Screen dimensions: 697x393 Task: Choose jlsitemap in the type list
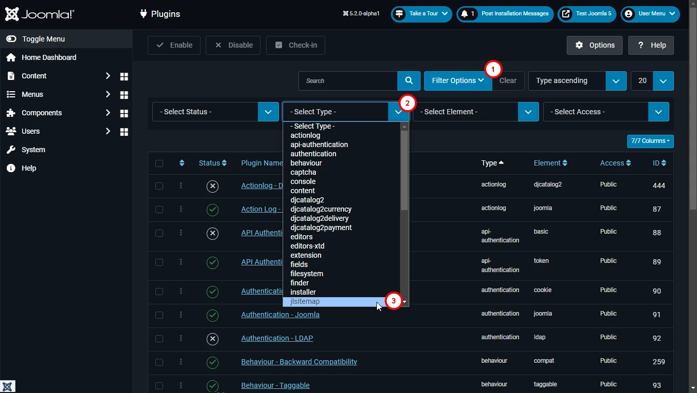341,301
